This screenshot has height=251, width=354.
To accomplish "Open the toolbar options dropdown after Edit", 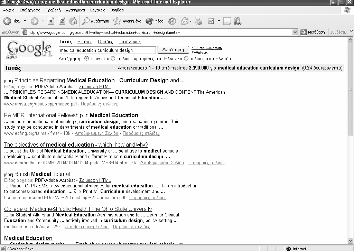I will (219, 21).
